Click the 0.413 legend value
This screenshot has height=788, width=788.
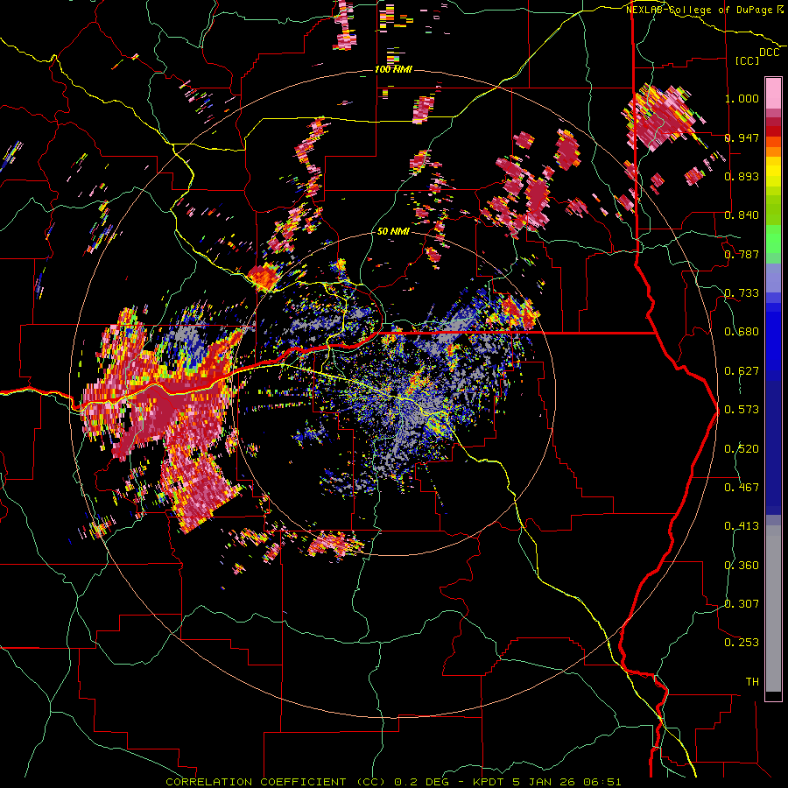click(x=742, y=526)
